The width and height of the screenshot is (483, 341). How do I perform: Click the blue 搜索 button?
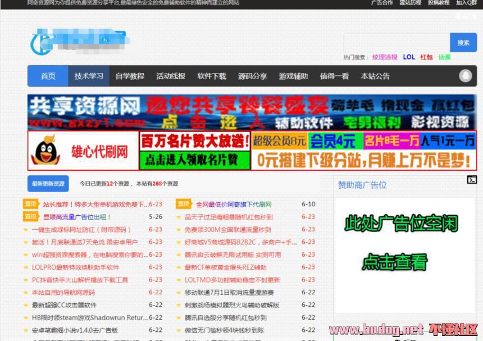463,43
